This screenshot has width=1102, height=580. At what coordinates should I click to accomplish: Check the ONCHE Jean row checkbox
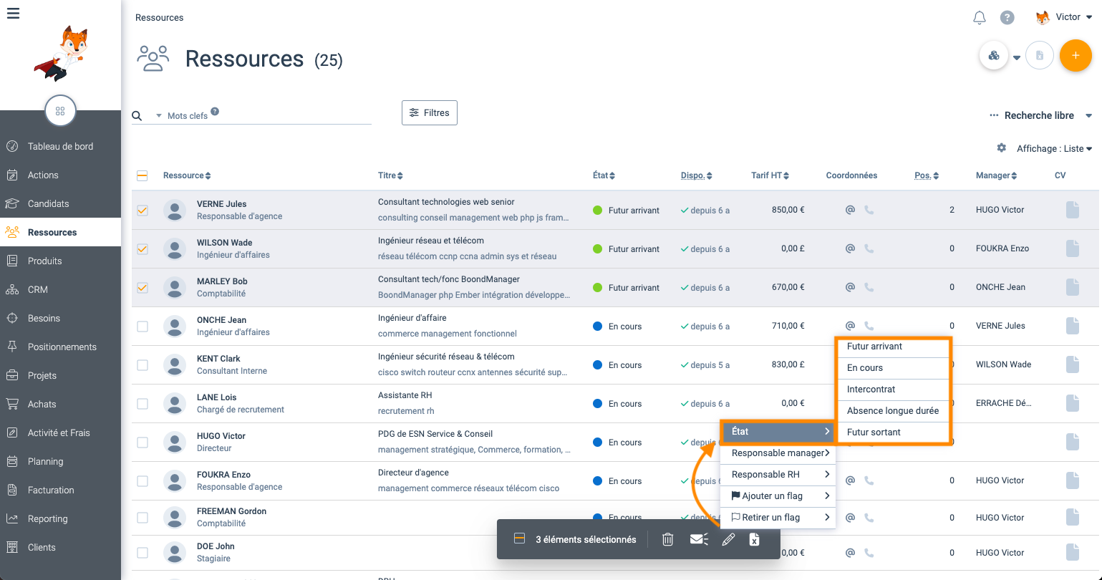[x=142, y=327]
